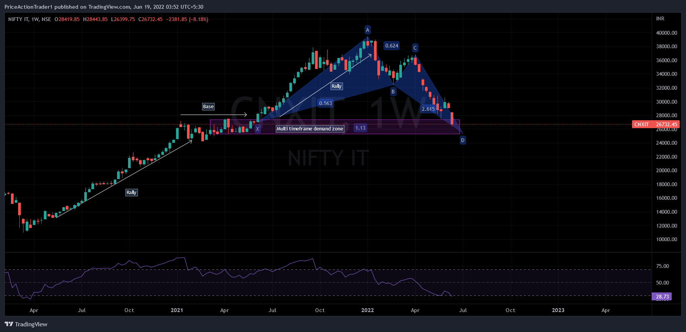Click the 40000.00 price axis label
The image size is (686, 332).
pos(667,33)
